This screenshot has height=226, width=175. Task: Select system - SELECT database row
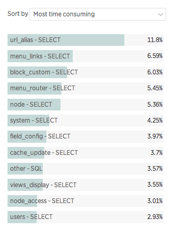tap(85, 121)
